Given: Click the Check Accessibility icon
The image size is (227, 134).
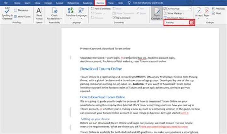Looking at the screenshot, I should click(55, 11).
